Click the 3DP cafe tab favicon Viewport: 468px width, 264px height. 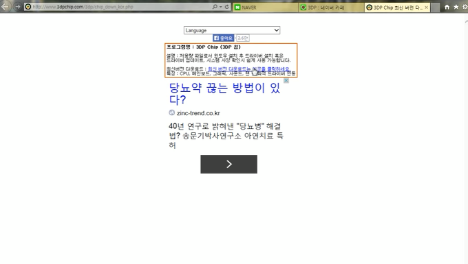pyautogui.click(x=304, y=8)
